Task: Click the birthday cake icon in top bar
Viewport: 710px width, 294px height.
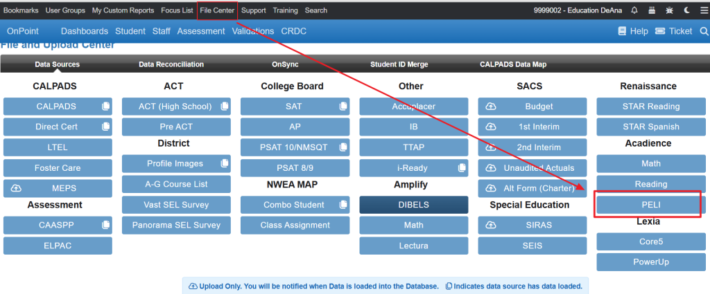Action: [x=652, y=10]
